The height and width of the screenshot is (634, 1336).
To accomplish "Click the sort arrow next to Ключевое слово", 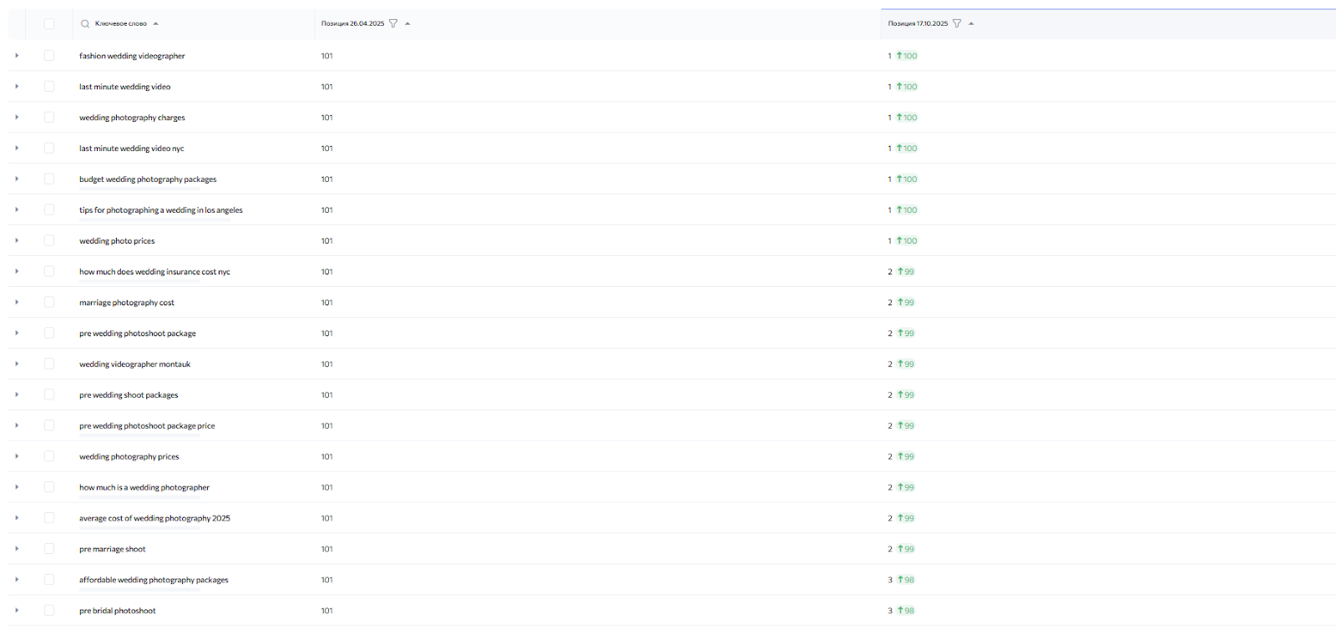I will point(156,24).
